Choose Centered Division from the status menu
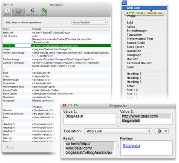The image size is (179, 163). point(139,63)
